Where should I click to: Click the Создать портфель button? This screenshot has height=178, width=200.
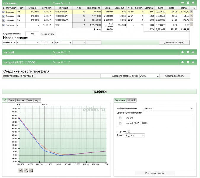coord(175,76)
